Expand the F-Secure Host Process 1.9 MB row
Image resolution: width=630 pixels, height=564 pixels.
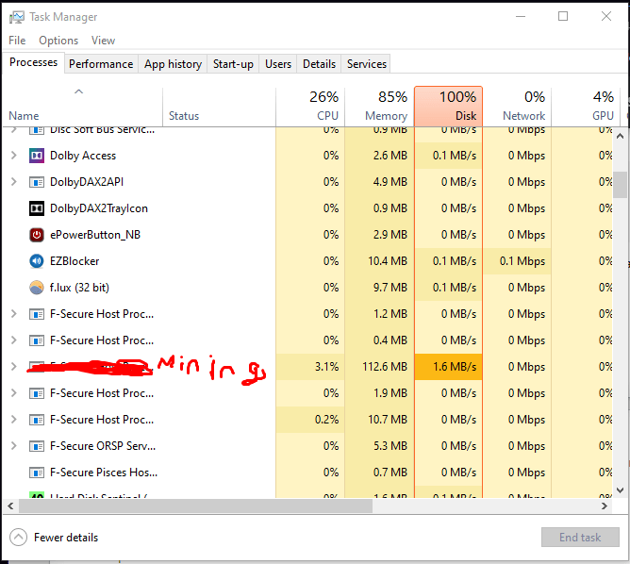click(13, 393)
